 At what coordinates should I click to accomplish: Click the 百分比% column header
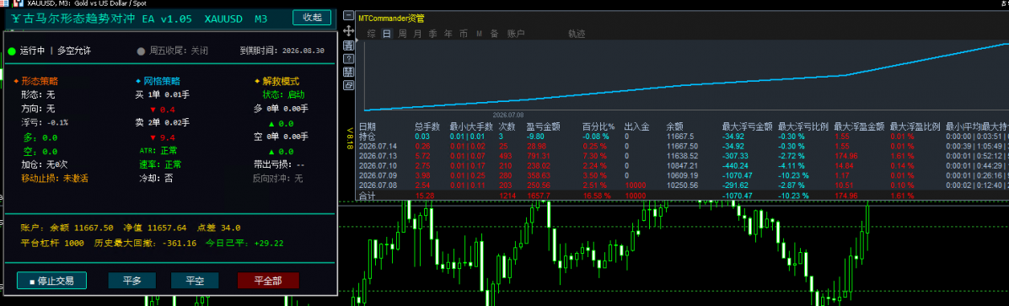click(x=598, y=127)
